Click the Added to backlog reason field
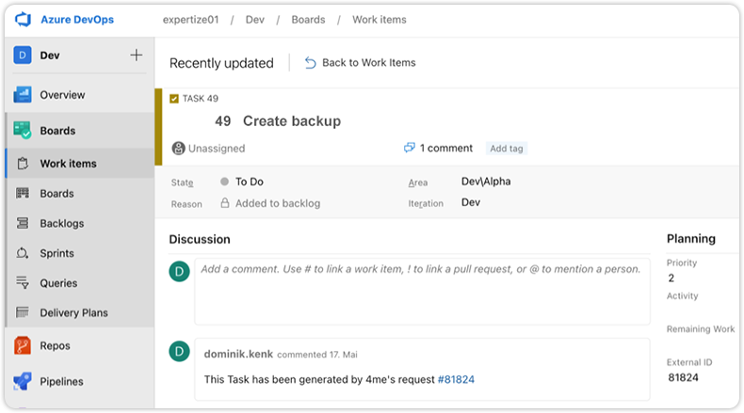The width and height of the screenshot is (744, 413). click(x=278, y=203)
